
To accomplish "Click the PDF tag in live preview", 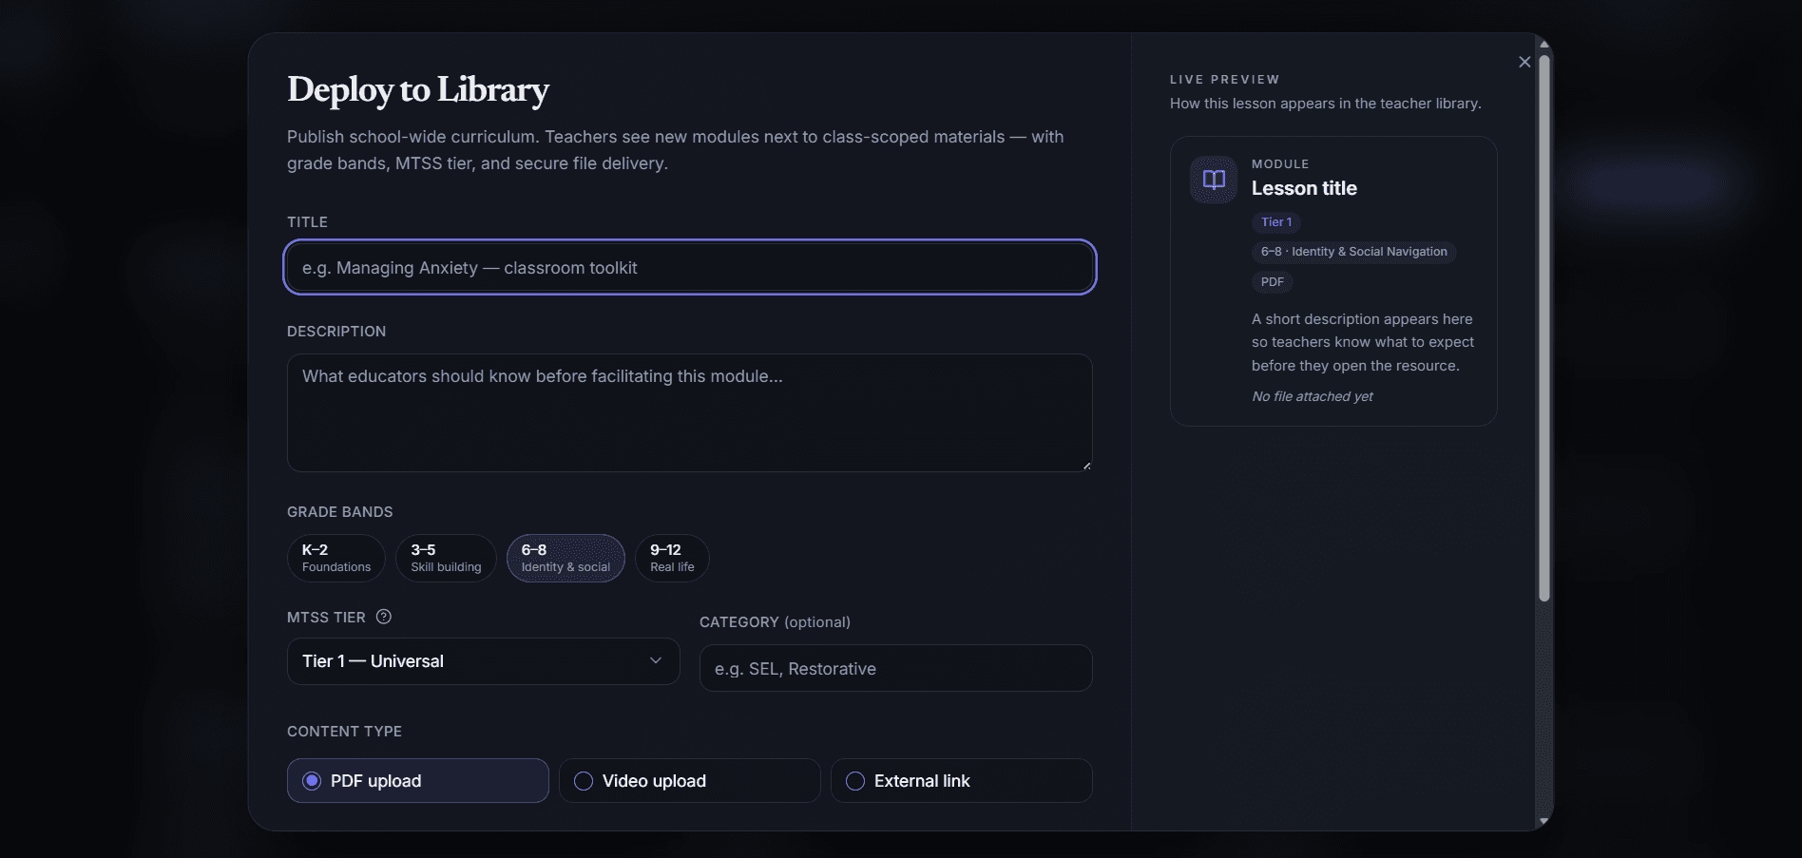I will 1272,281.
